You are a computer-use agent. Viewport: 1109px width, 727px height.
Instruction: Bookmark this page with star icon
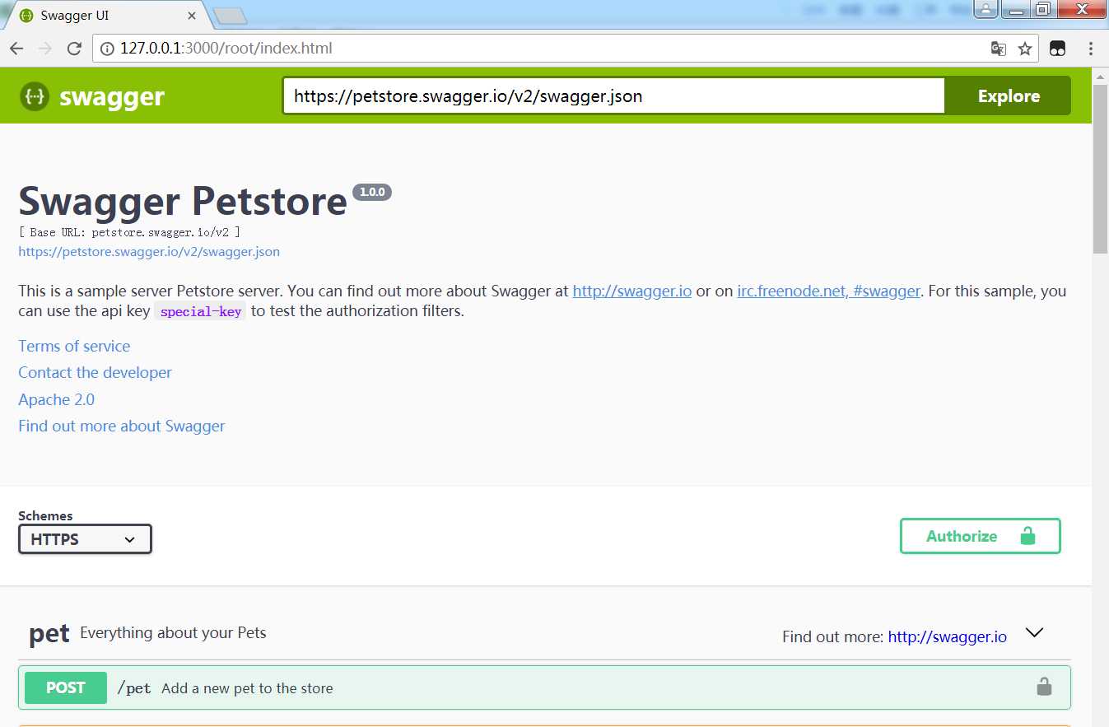click(x=1025, y=49)
